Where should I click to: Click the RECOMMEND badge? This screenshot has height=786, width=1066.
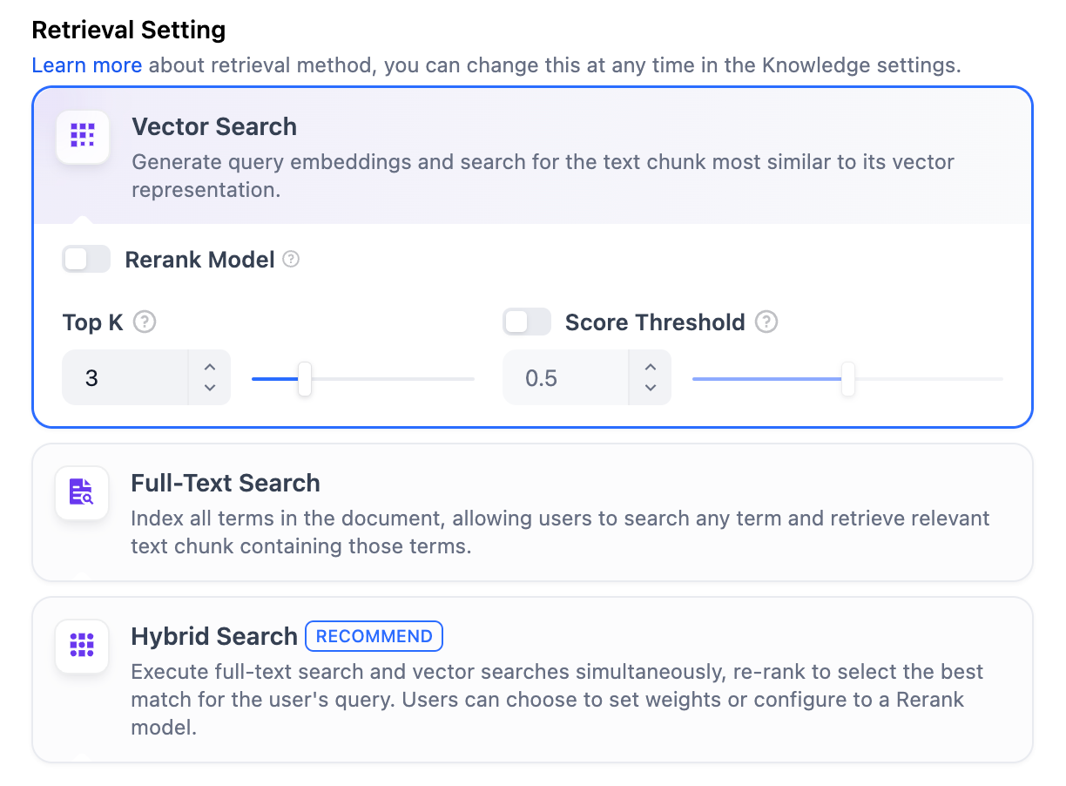tap(374, 636)
